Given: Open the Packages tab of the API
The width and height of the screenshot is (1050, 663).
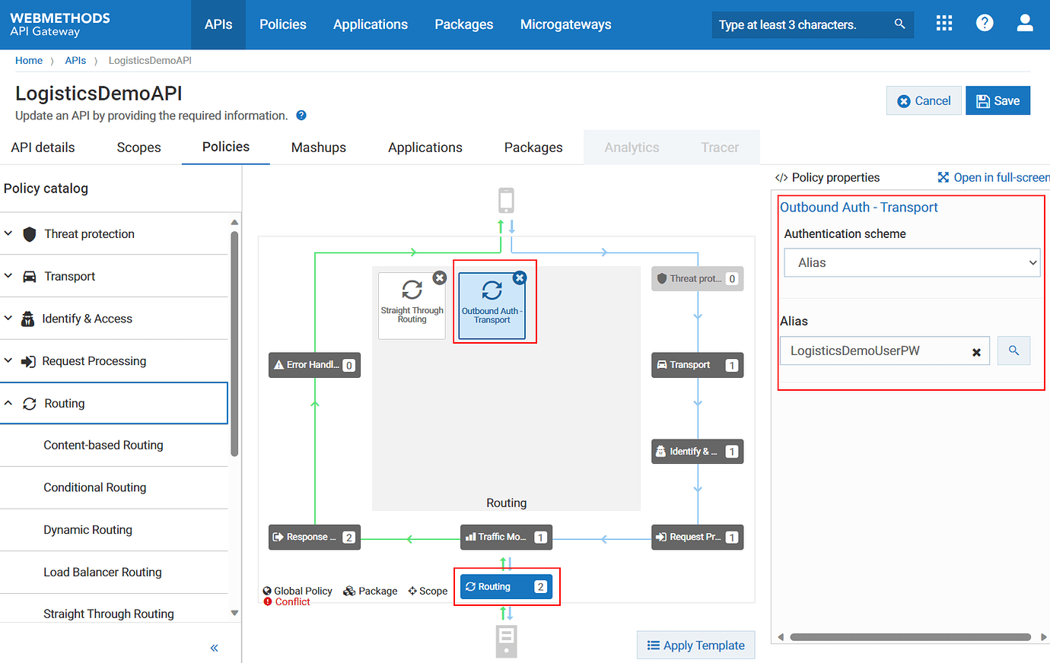Looking at the screenshot, I should 533,148.
